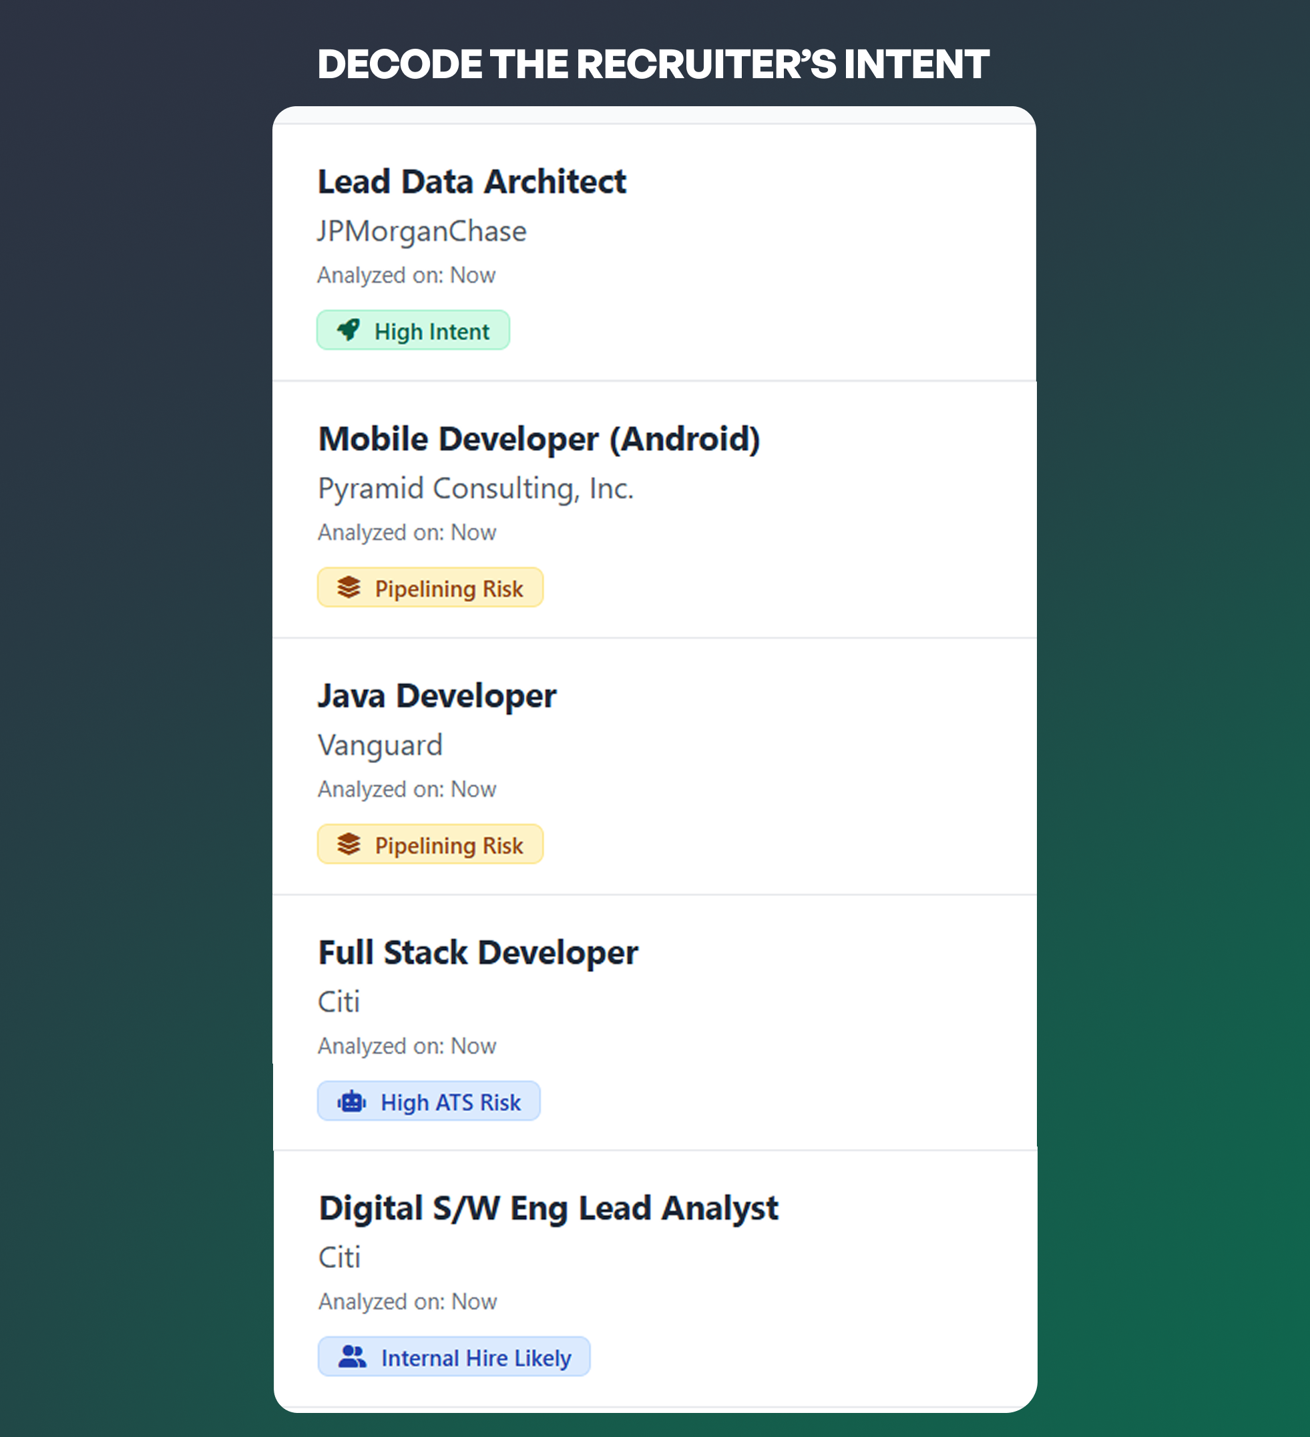This screenshot has height=1437, width=1310.
Task: Click the Full Stack Developer job title
Action: click(479, 952)
